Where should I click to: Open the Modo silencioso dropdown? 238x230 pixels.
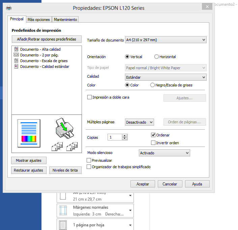click(165, 153)
